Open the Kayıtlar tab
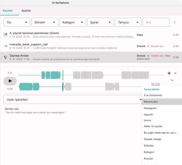The width and height of the screenshot is (182, 165). point(8,11)
